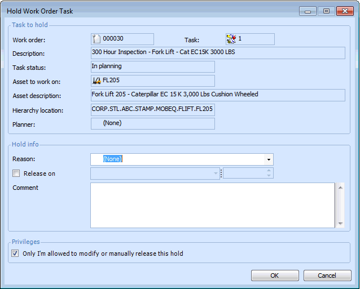
Task: Click the Hierarchy location field
Action: pos(153,110)
